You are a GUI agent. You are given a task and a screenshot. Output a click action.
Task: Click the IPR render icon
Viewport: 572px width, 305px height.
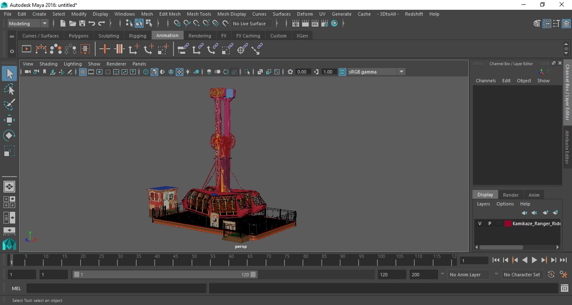tap(315, 23)
